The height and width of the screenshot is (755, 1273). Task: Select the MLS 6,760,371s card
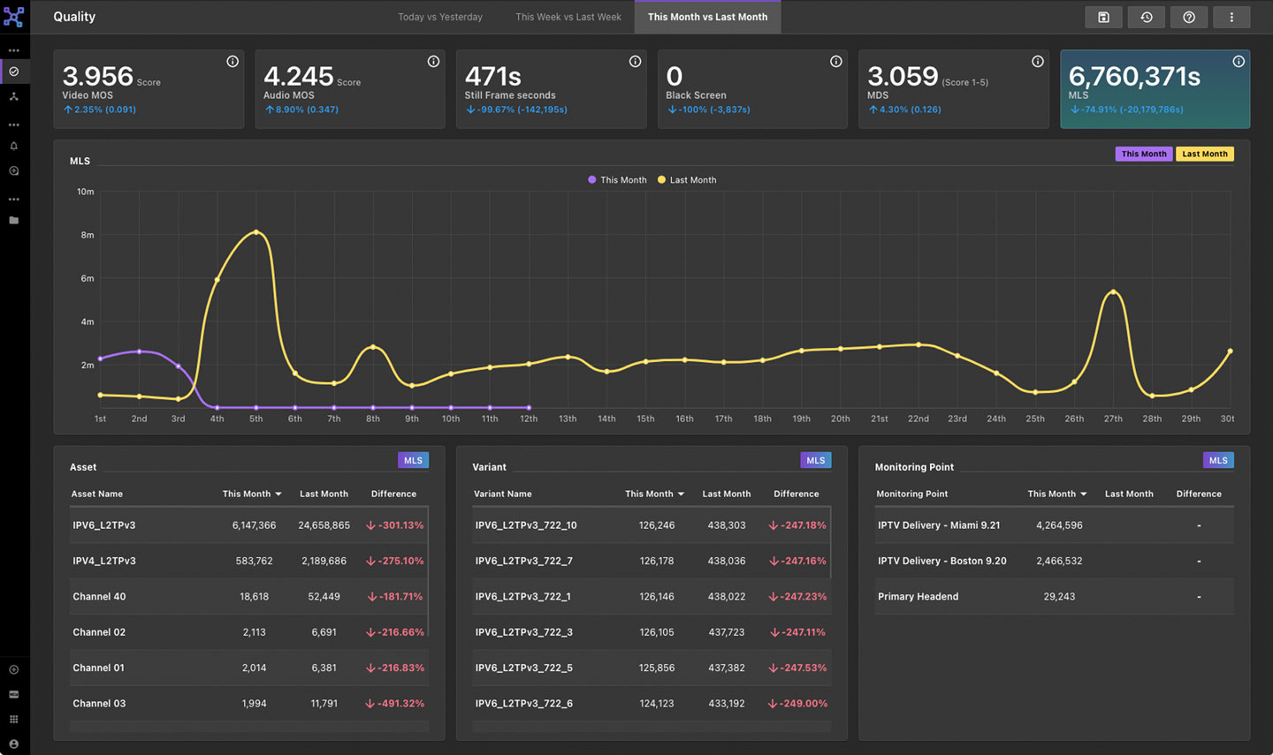tap(1155, 89)
